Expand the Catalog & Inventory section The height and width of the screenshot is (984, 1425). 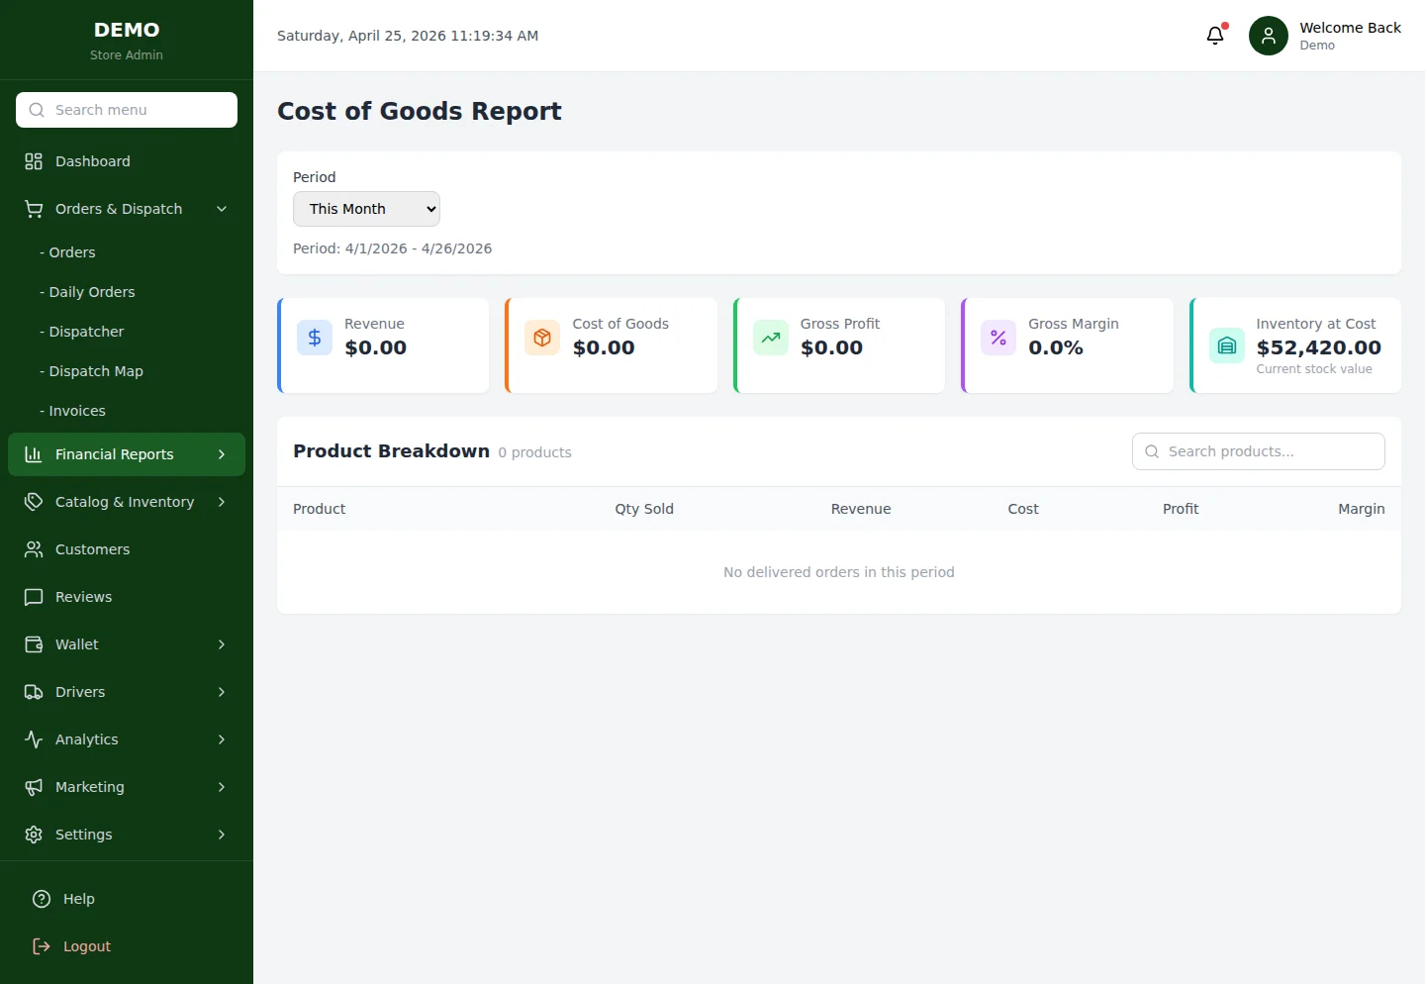click(x=126, y=502)
